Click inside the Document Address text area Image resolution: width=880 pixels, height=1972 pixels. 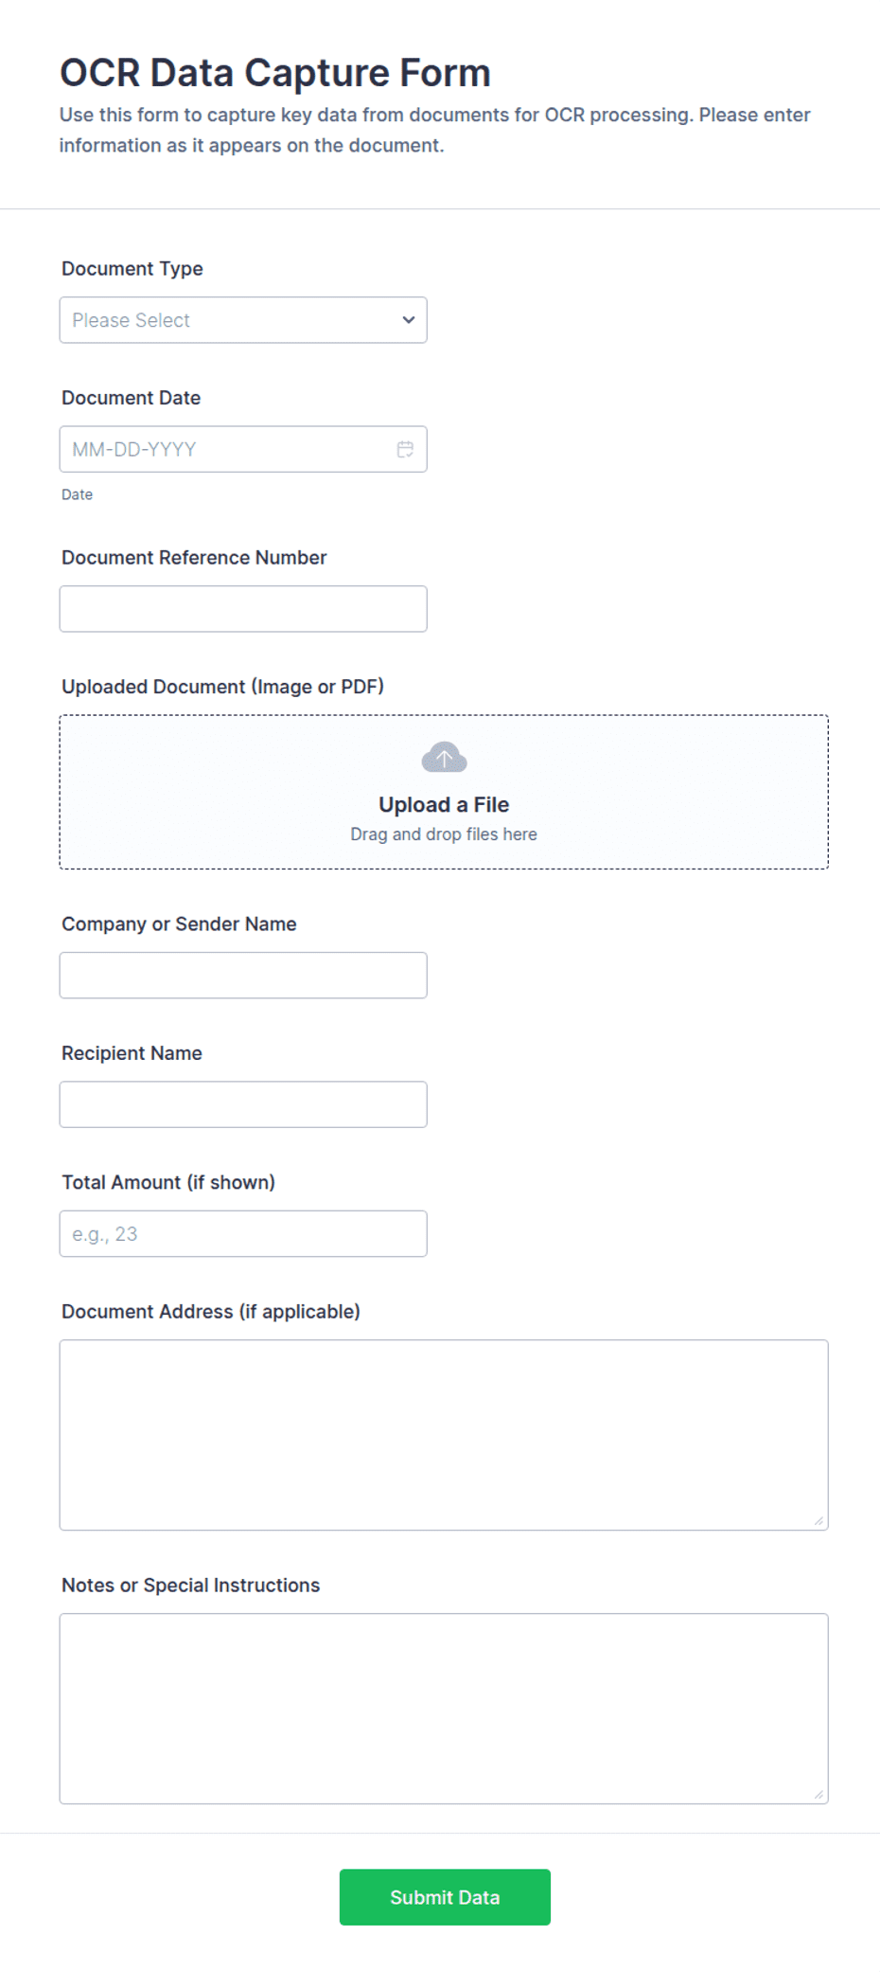444,1435
